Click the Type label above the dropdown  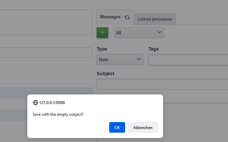click(x=102, y=49)
